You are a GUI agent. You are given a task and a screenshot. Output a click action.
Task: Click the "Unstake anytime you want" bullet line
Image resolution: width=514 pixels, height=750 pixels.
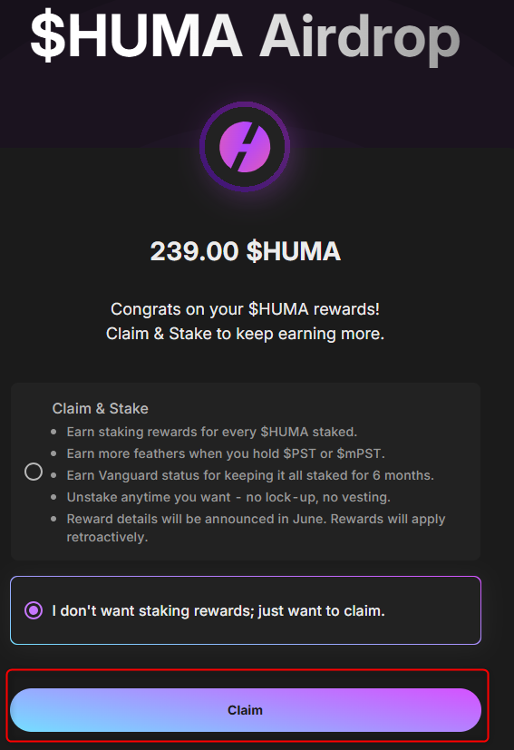point(228,498)
